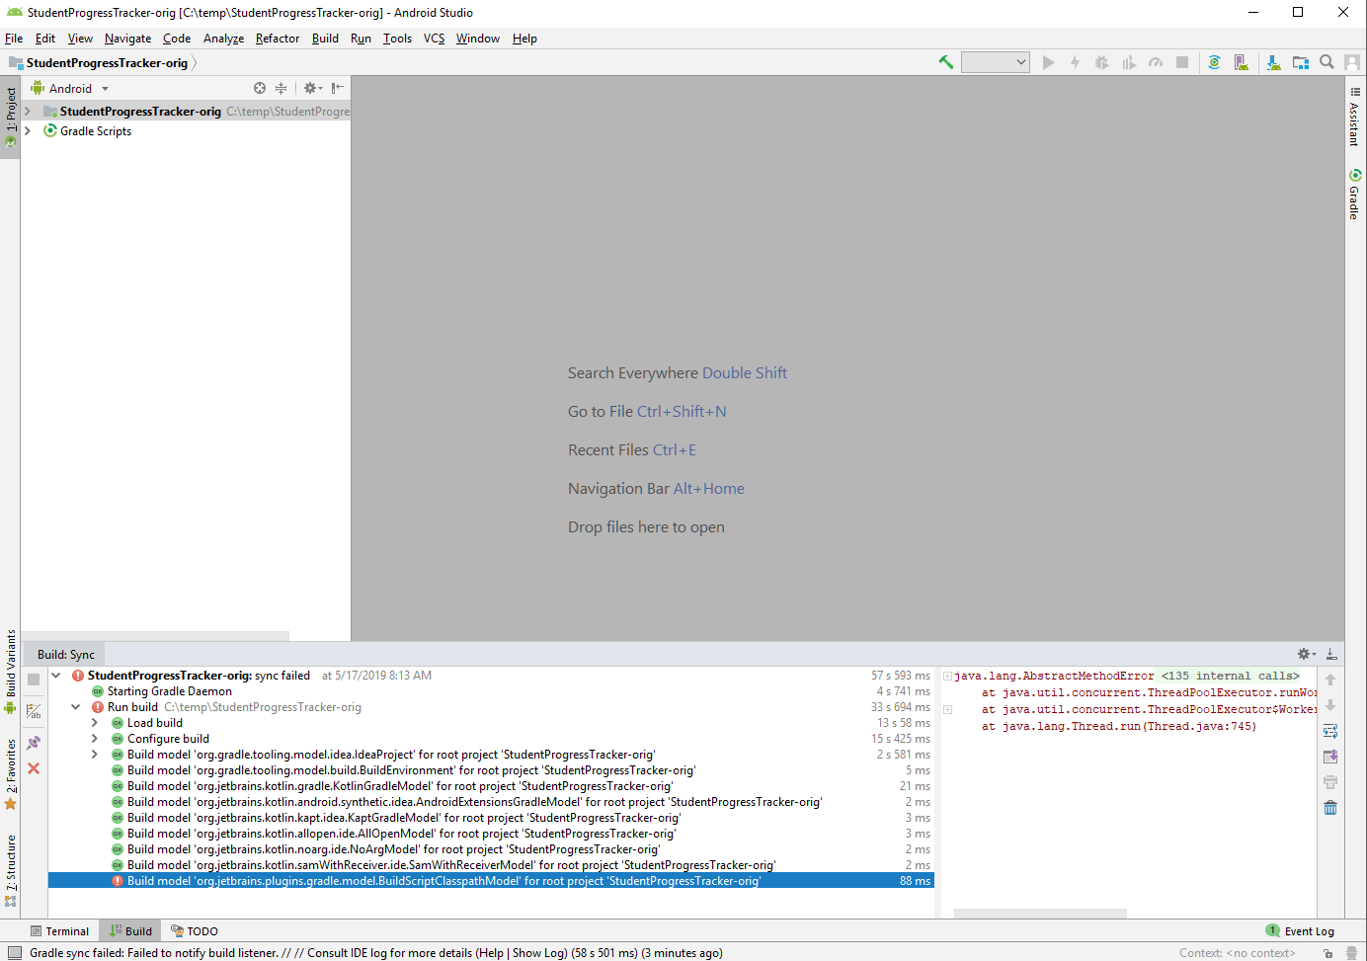Switch to the Terminal tool window tab
1367x961 pixels.
[59, 931]
